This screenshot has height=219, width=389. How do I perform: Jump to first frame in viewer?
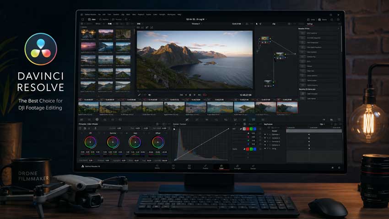pos(181,95)
